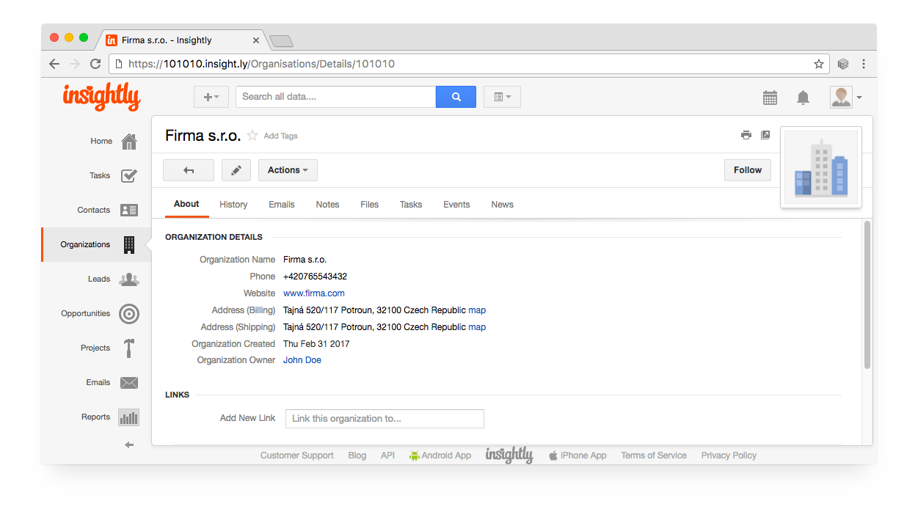Click the Thu Feb 31 2017 created date
The image size is (918, 523).
point(316,344)
